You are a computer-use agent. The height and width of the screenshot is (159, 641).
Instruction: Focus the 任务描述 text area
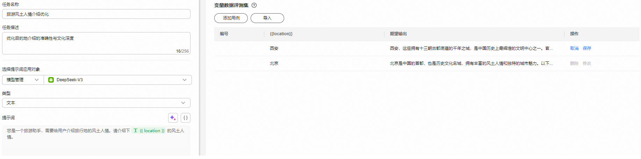tap(96, 43)
